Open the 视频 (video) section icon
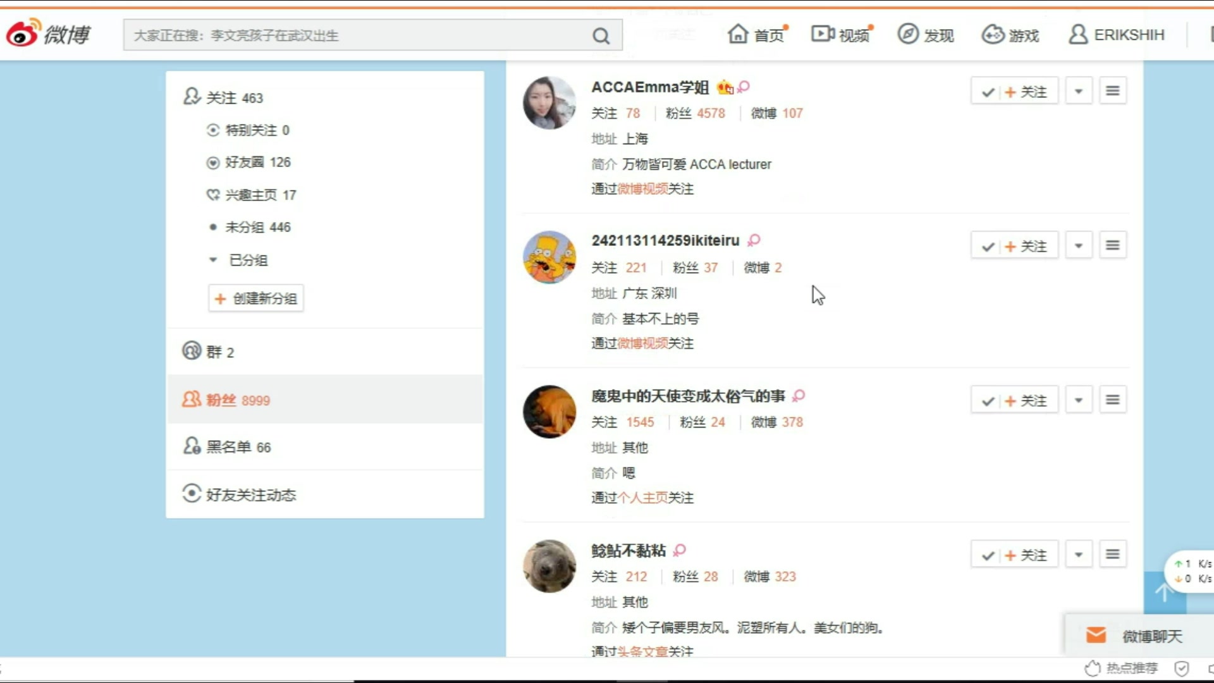The width and height of the screenshot is (1214, 683). (x=822, y=34)
